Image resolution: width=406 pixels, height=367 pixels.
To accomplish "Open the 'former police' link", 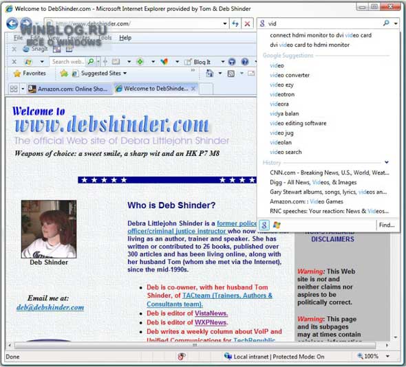I will point(237,223).
